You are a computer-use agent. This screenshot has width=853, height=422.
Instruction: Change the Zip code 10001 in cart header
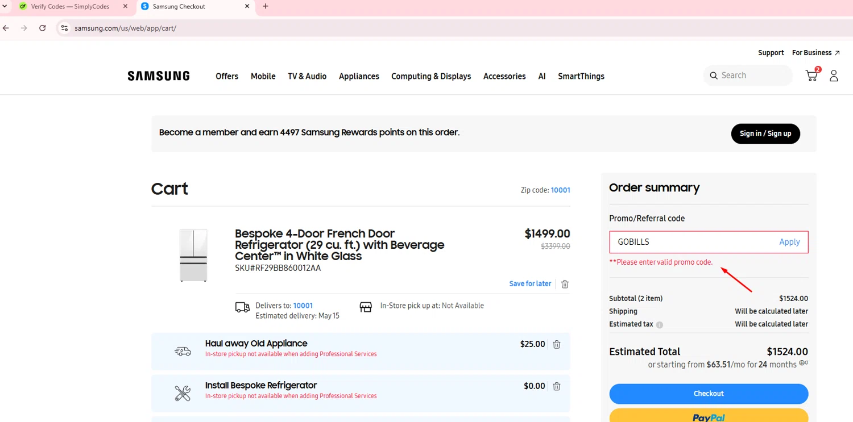(560, 190)
